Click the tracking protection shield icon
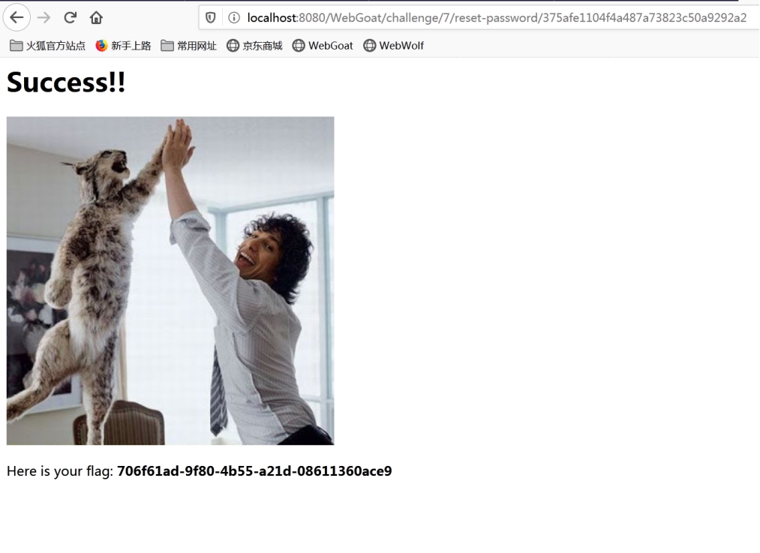This screenshot has height=553, width=760. (x=210, y=18)
